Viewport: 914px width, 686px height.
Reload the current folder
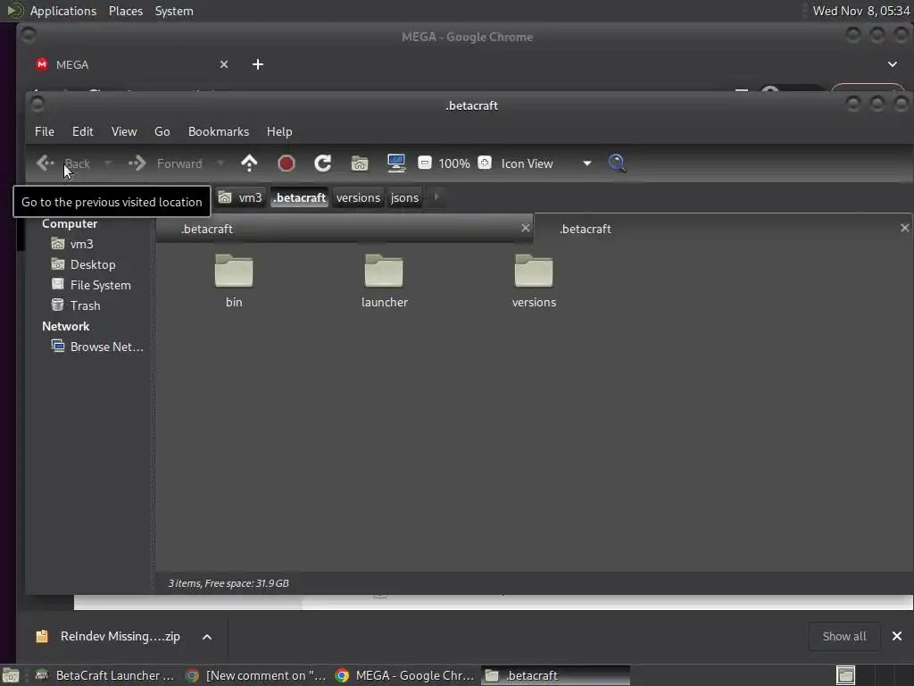point(323,163)
